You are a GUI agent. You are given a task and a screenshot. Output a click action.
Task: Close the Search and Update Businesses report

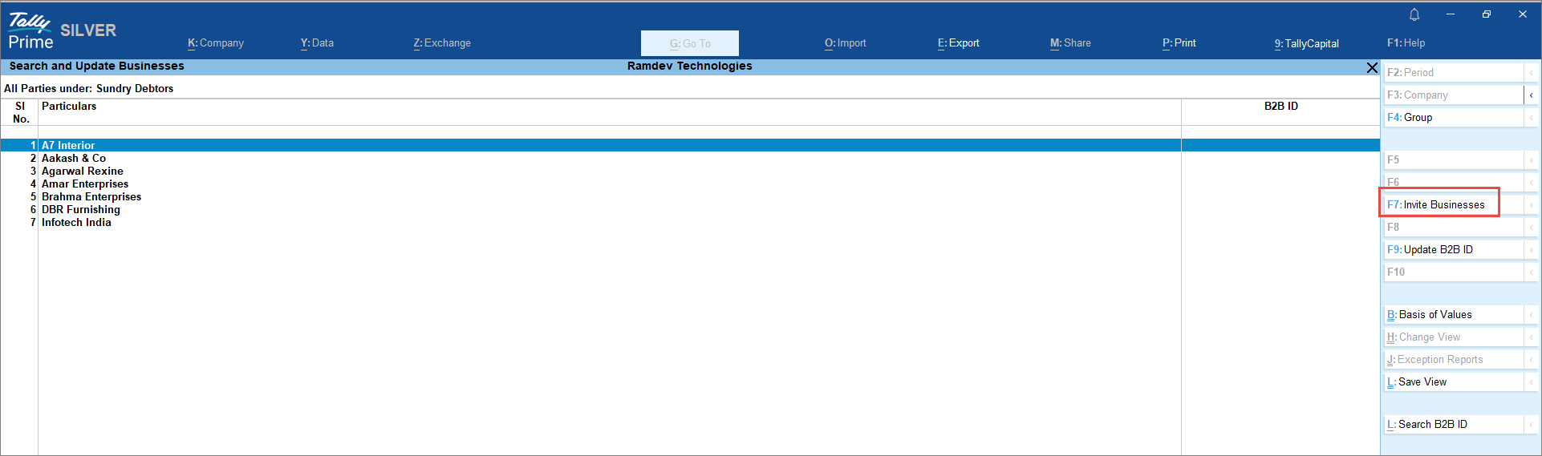(1371, 68)
